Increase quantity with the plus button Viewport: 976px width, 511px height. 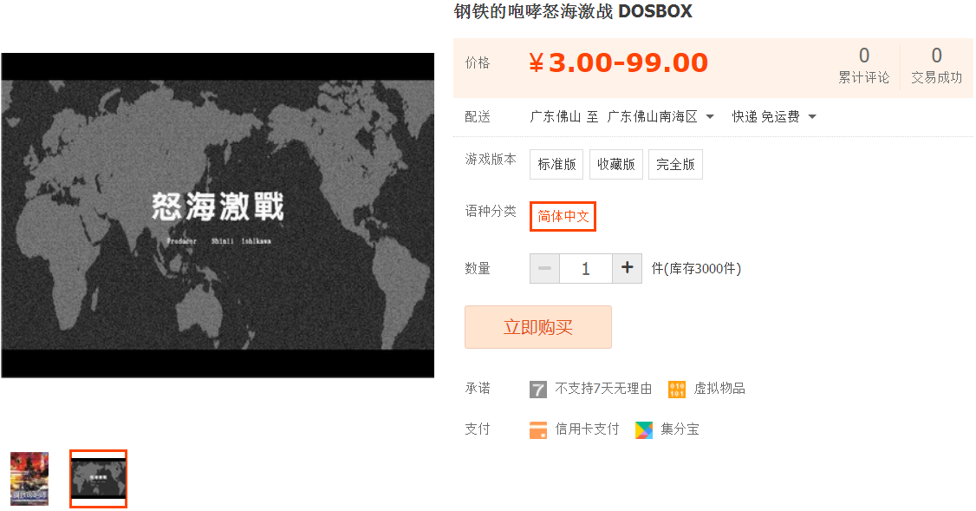pyautogui.click(x=627, y=269)
